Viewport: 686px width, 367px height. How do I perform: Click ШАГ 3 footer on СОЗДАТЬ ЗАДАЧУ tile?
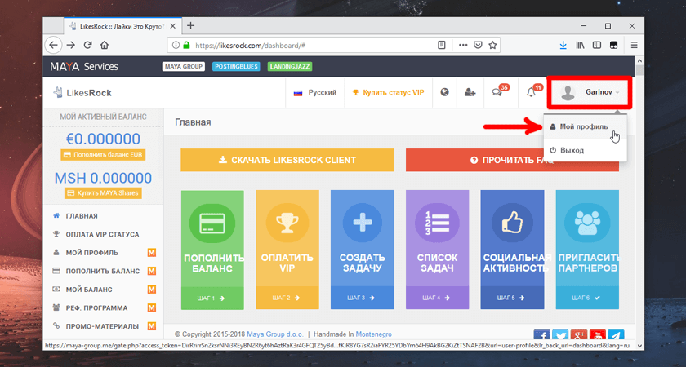click(363, 298)
